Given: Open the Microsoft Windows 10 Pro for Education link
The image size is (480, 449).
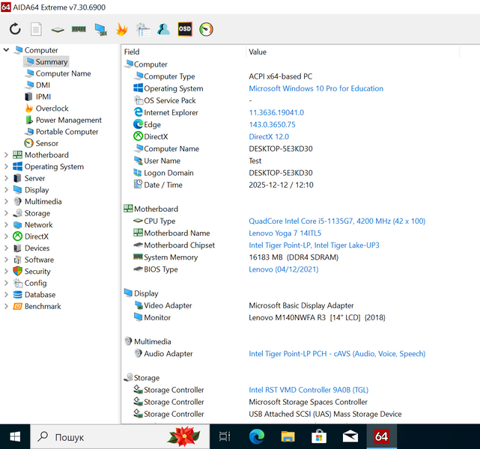Looking at the screenshot, I should point(316,88).
